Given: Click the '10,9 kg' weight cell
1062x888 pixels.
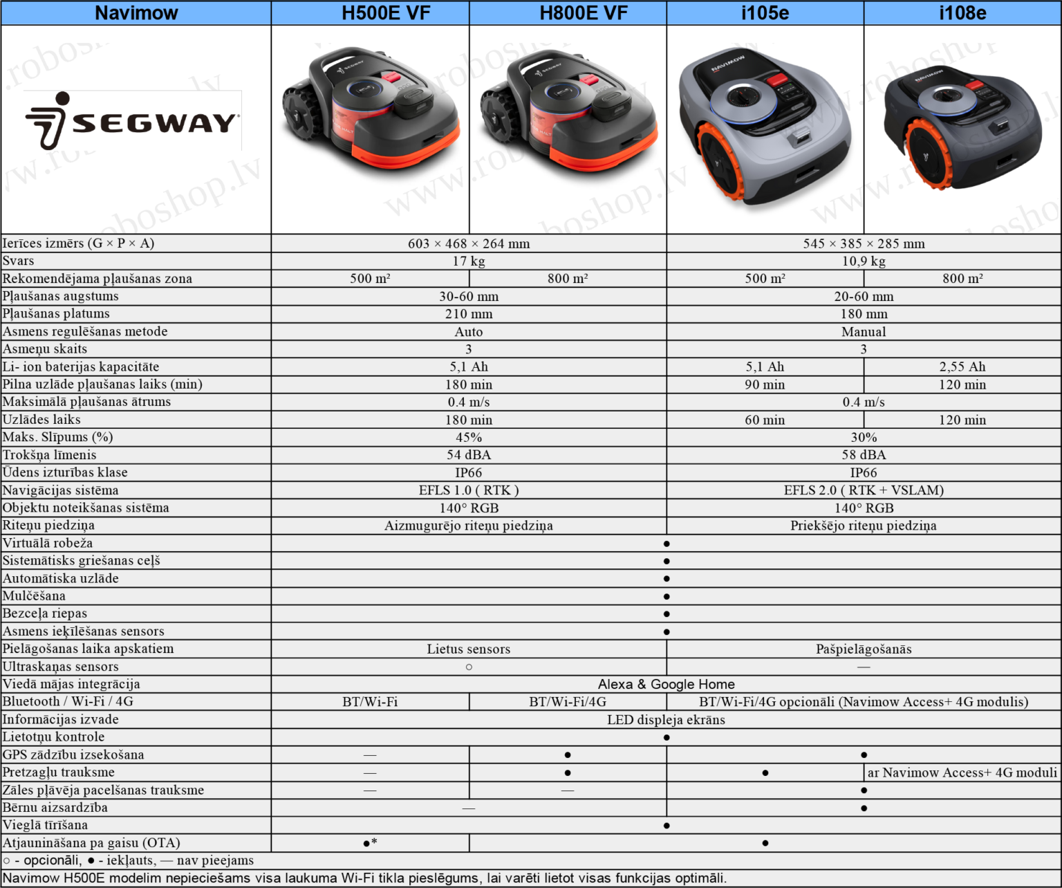Looking at the screenshot, I should (x=864, y=261).
